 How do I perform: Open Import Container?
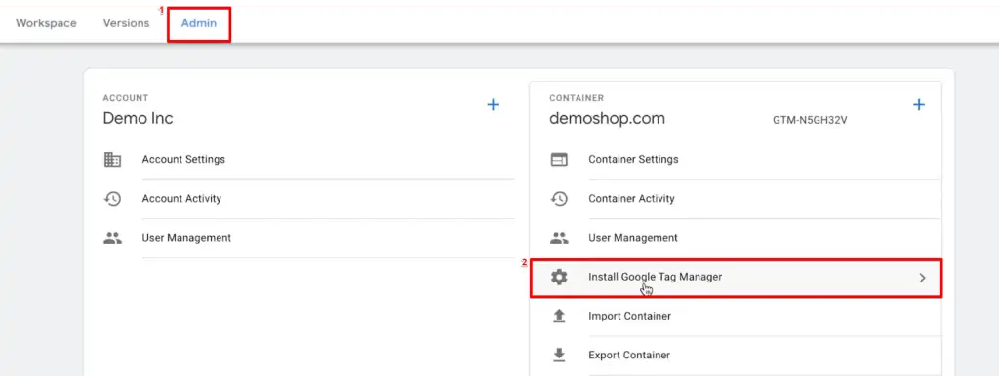629,316
